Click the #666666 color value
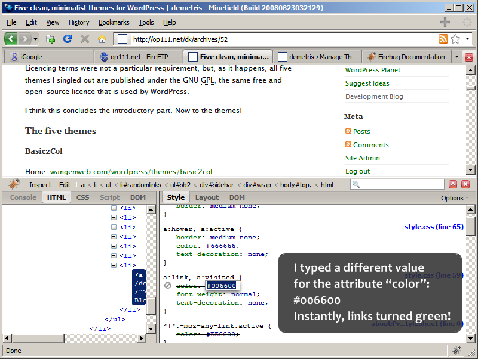The height and width of the screenshot is (359, 478). point(222,246)
